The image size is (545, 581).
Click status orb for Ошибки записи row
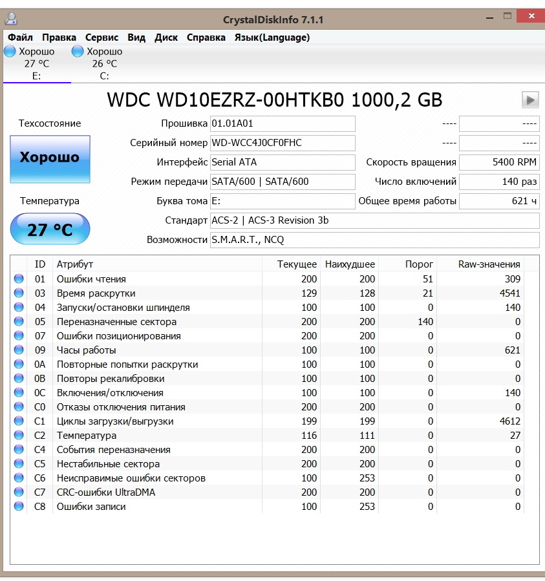pyautogui.click(x=19, y=506)
